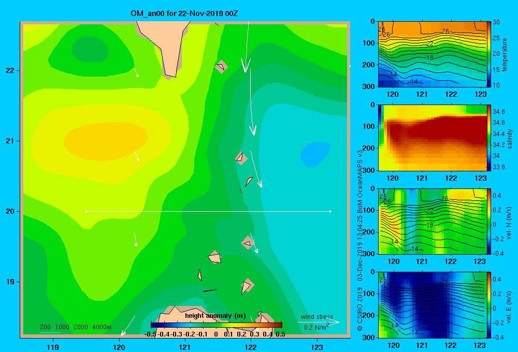
Task: Click the vertical 'temperature' axis label
Action: [x=505, y=54]
